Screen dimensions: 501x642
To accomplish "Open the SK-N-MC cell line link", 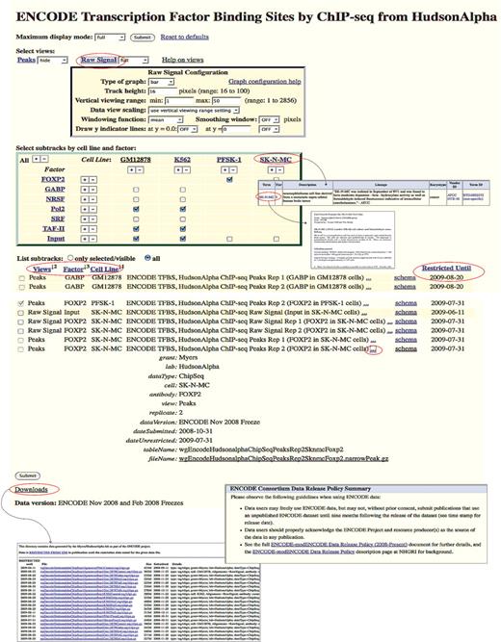I will click(276, 159).
